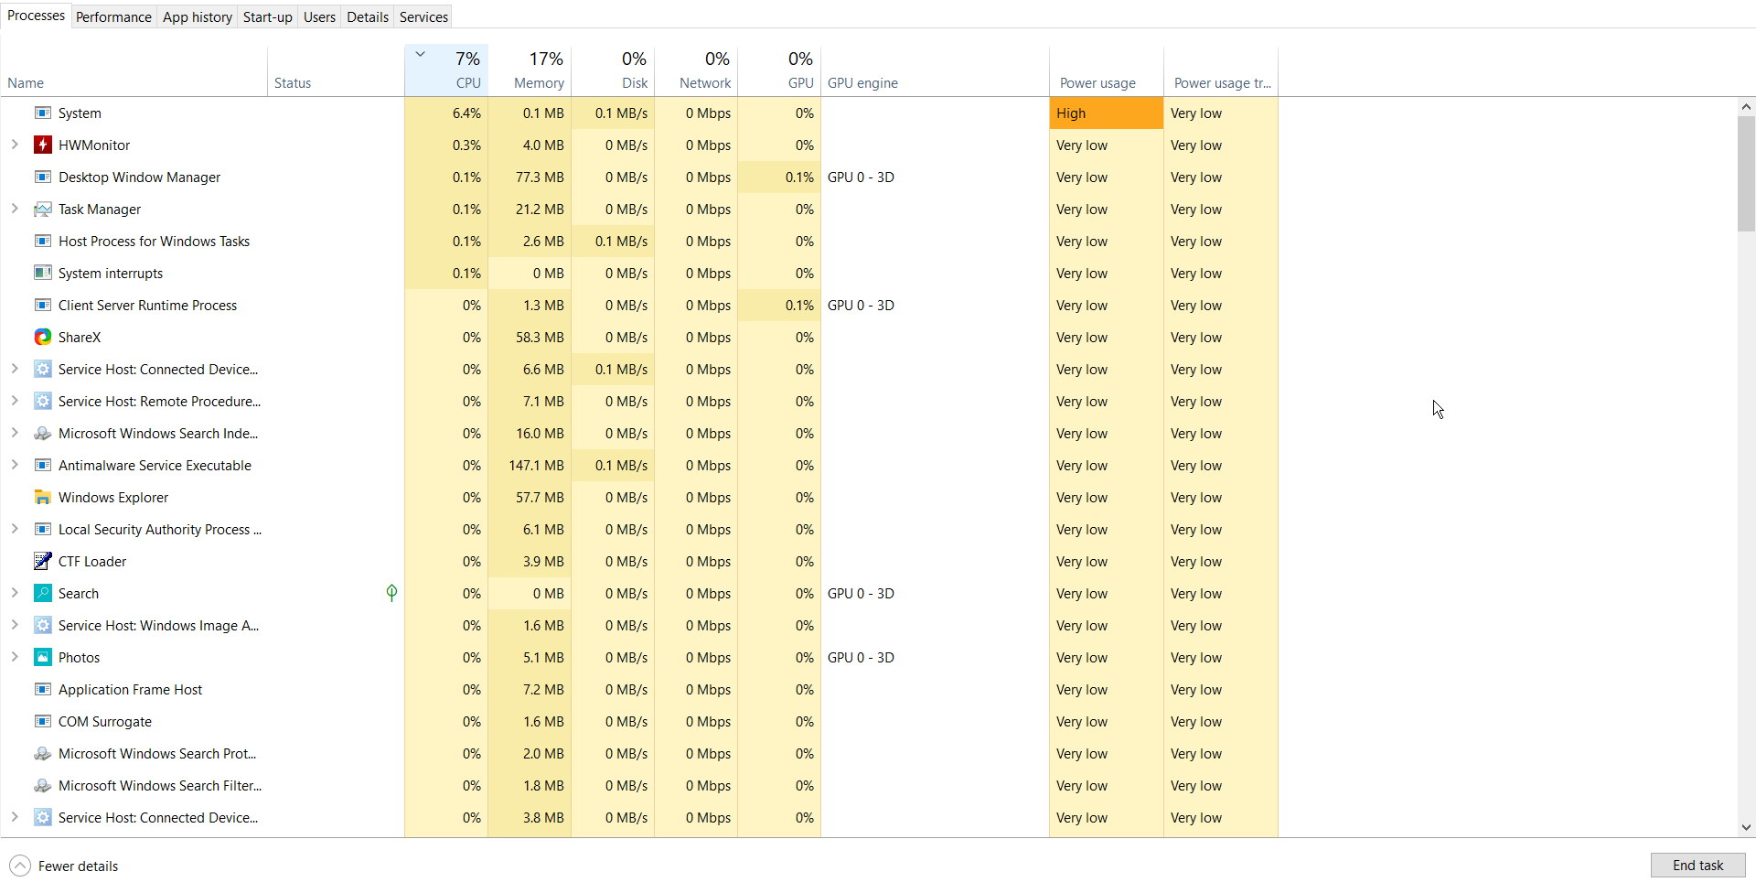Sort by the Name column header

tap(134, 70)
